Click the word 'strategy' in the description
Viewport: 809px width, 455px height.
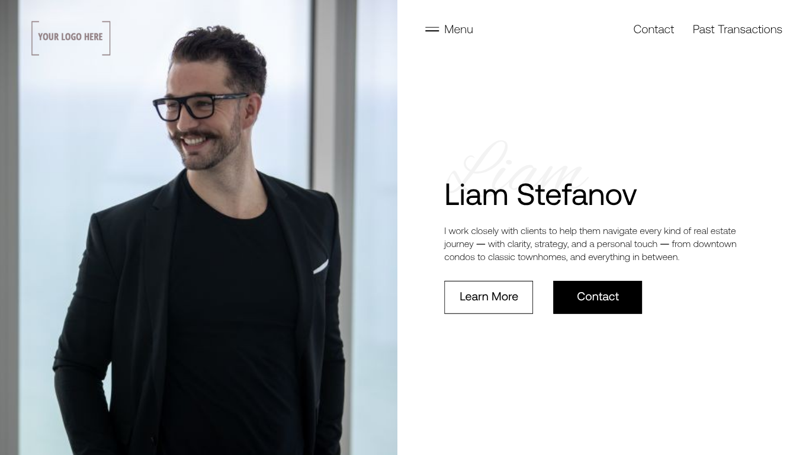click(551, 244)
